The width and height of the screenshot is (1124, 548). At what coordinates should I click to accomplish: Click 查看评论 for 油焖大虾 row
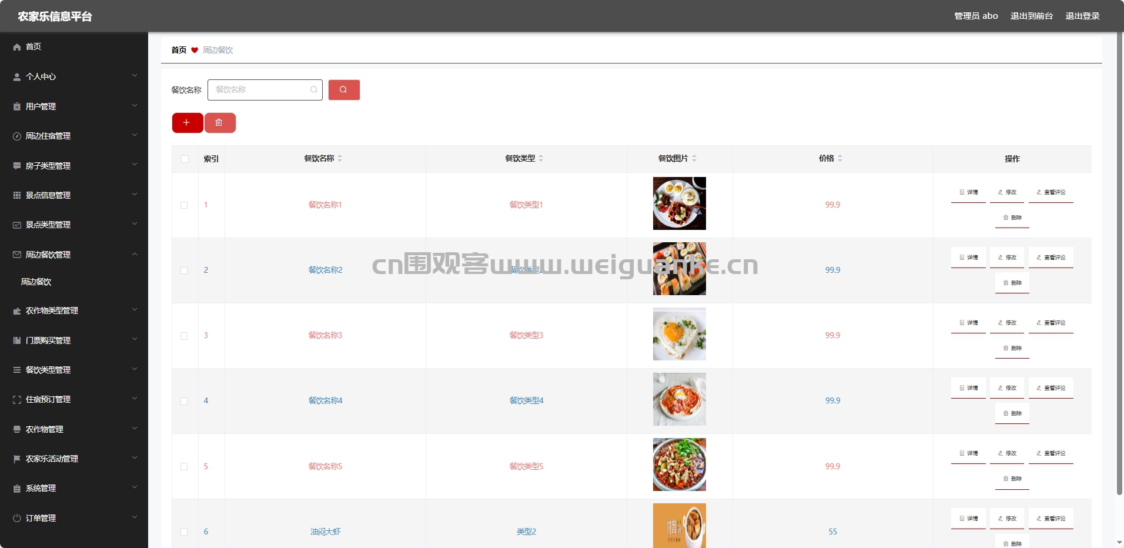[1051, 519]
